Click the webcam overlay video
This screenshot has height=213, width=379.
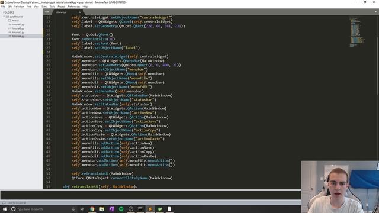tap(340, 187)
